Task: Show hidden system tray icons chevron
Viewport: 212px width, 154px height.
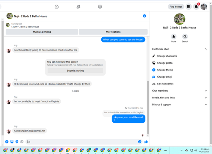Action: tap(181, 150)
